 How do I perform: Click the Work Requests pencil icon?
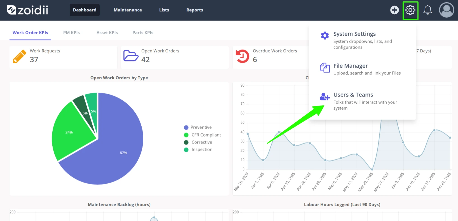(19, 57)
